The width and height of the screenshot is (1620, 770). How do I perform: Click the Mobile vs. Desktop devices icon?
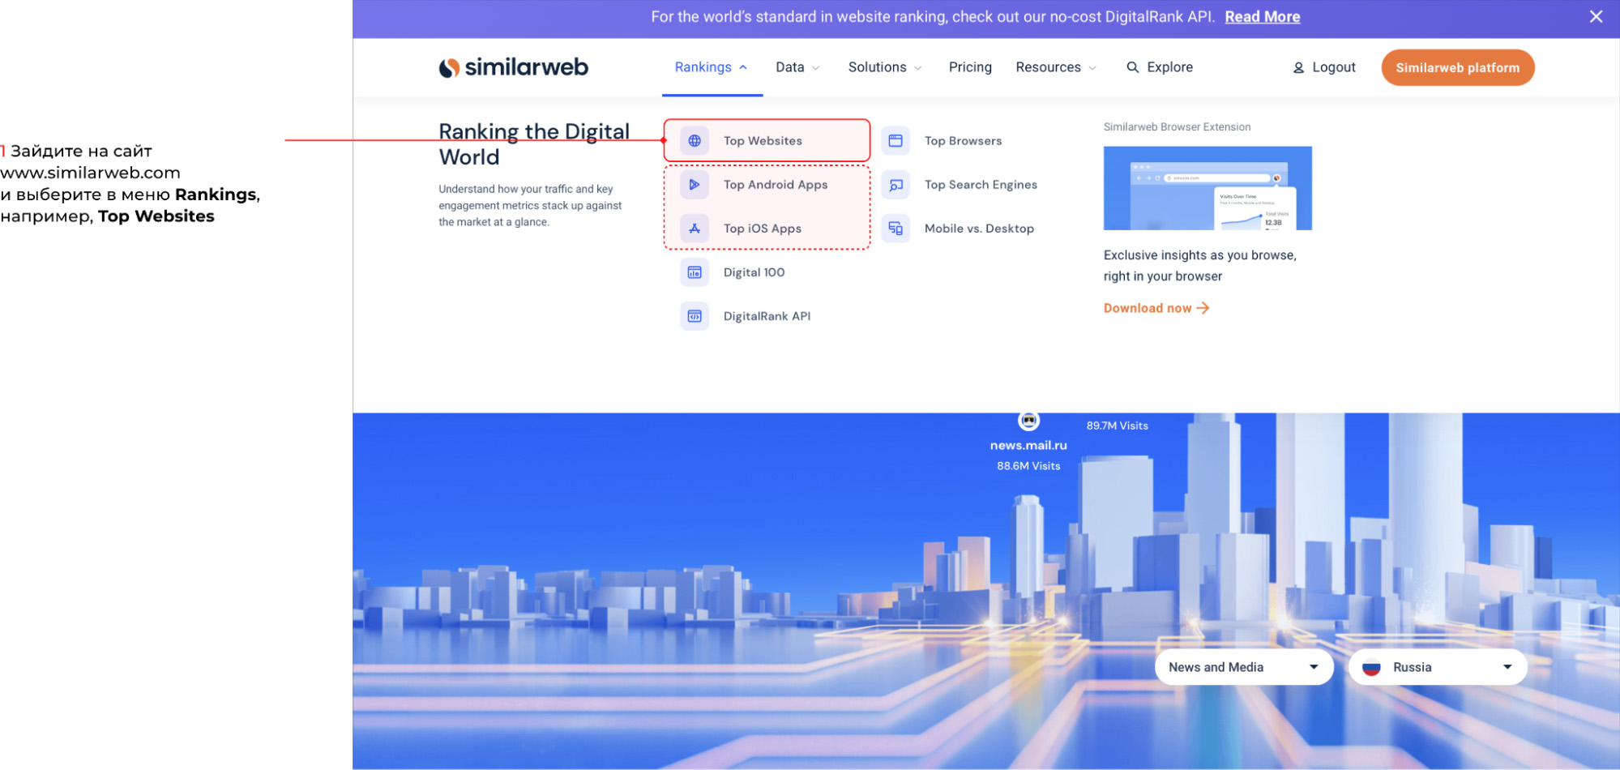click(x=895, y=229)
